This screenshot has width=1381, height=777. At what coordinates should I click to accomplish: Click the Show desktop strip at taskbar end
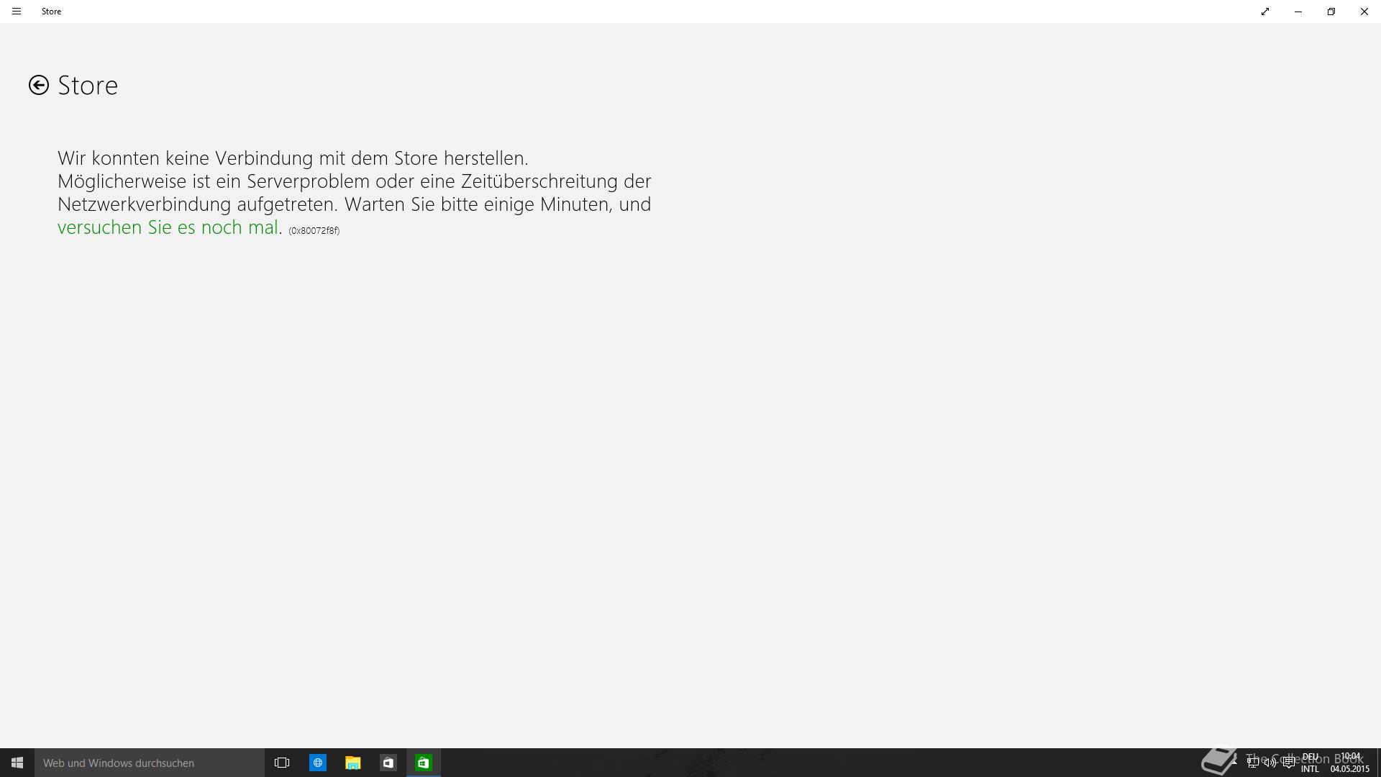coord(1378,763)
